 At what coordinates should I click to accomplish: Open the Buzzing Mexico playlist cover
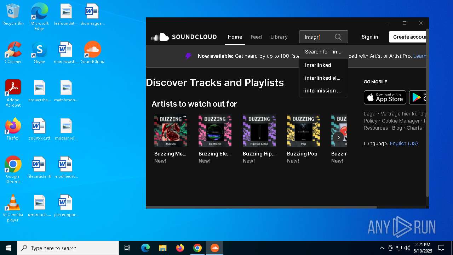pos(171,131)
